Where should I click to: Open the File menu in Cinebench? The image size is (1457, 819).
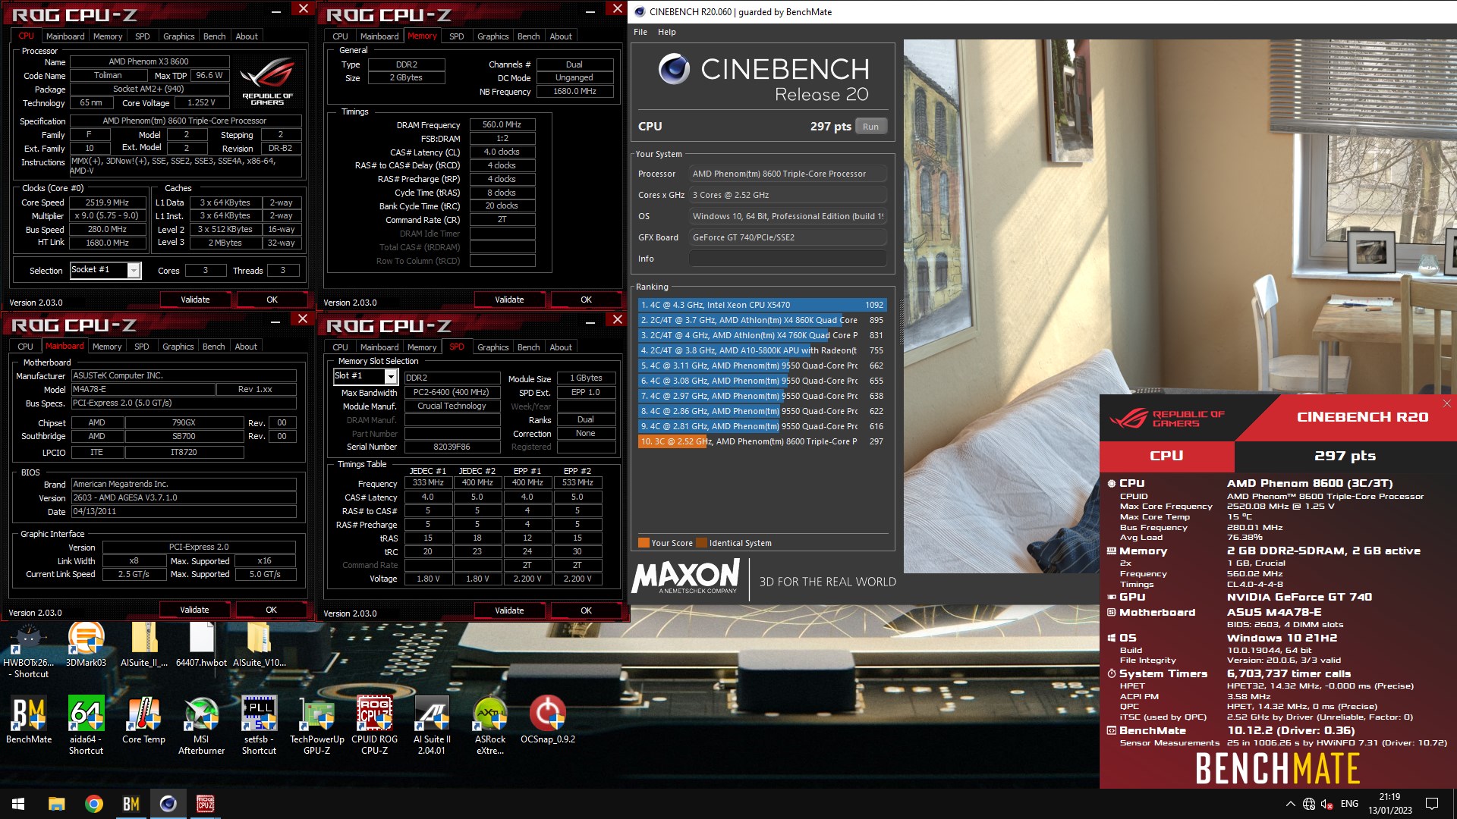(x=640, y=32)
